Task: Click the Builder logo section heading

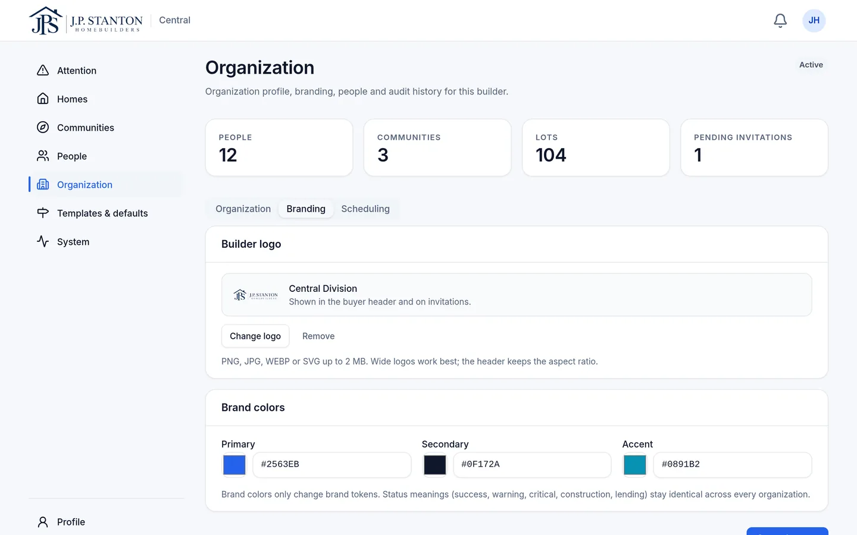Action: (251, 244)
